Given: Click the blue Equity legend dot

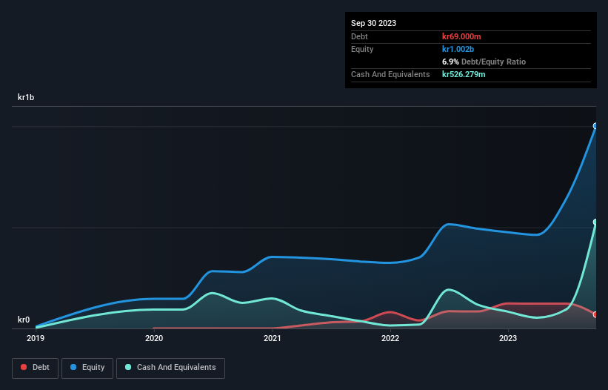Looking at the screenshot, I should tap(73, 367).
